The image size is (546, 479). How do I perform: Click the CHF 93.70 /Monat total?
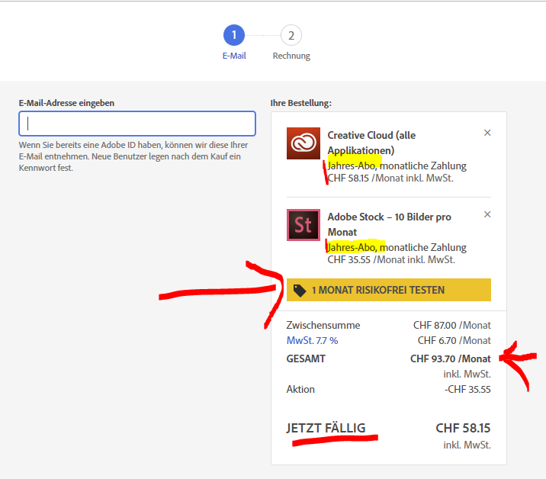pyautogui.click(x=451, y=358)
